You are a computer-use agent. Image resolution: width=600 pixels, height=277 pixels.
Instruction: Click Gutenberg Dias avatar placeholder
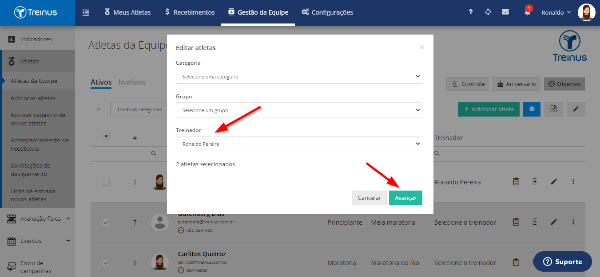click(160, 222)
